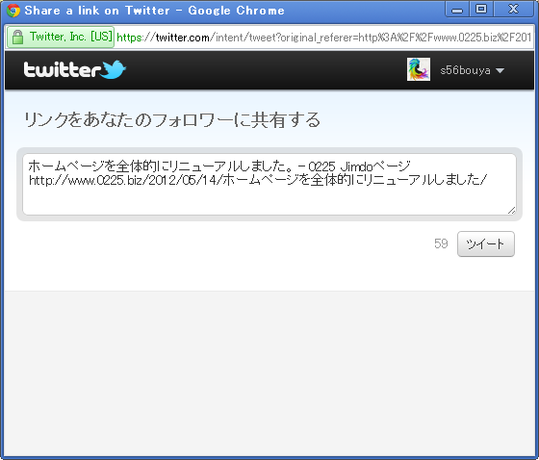Click the Chrome icon in title bar
The image size is (539, 460).
[x=13, y=11]
